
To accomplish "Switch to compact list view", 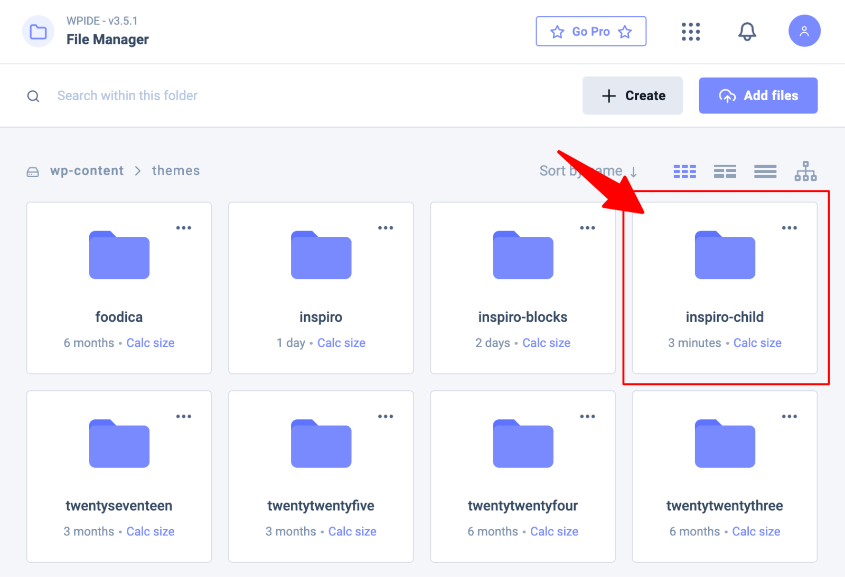I will coord(765,171).
